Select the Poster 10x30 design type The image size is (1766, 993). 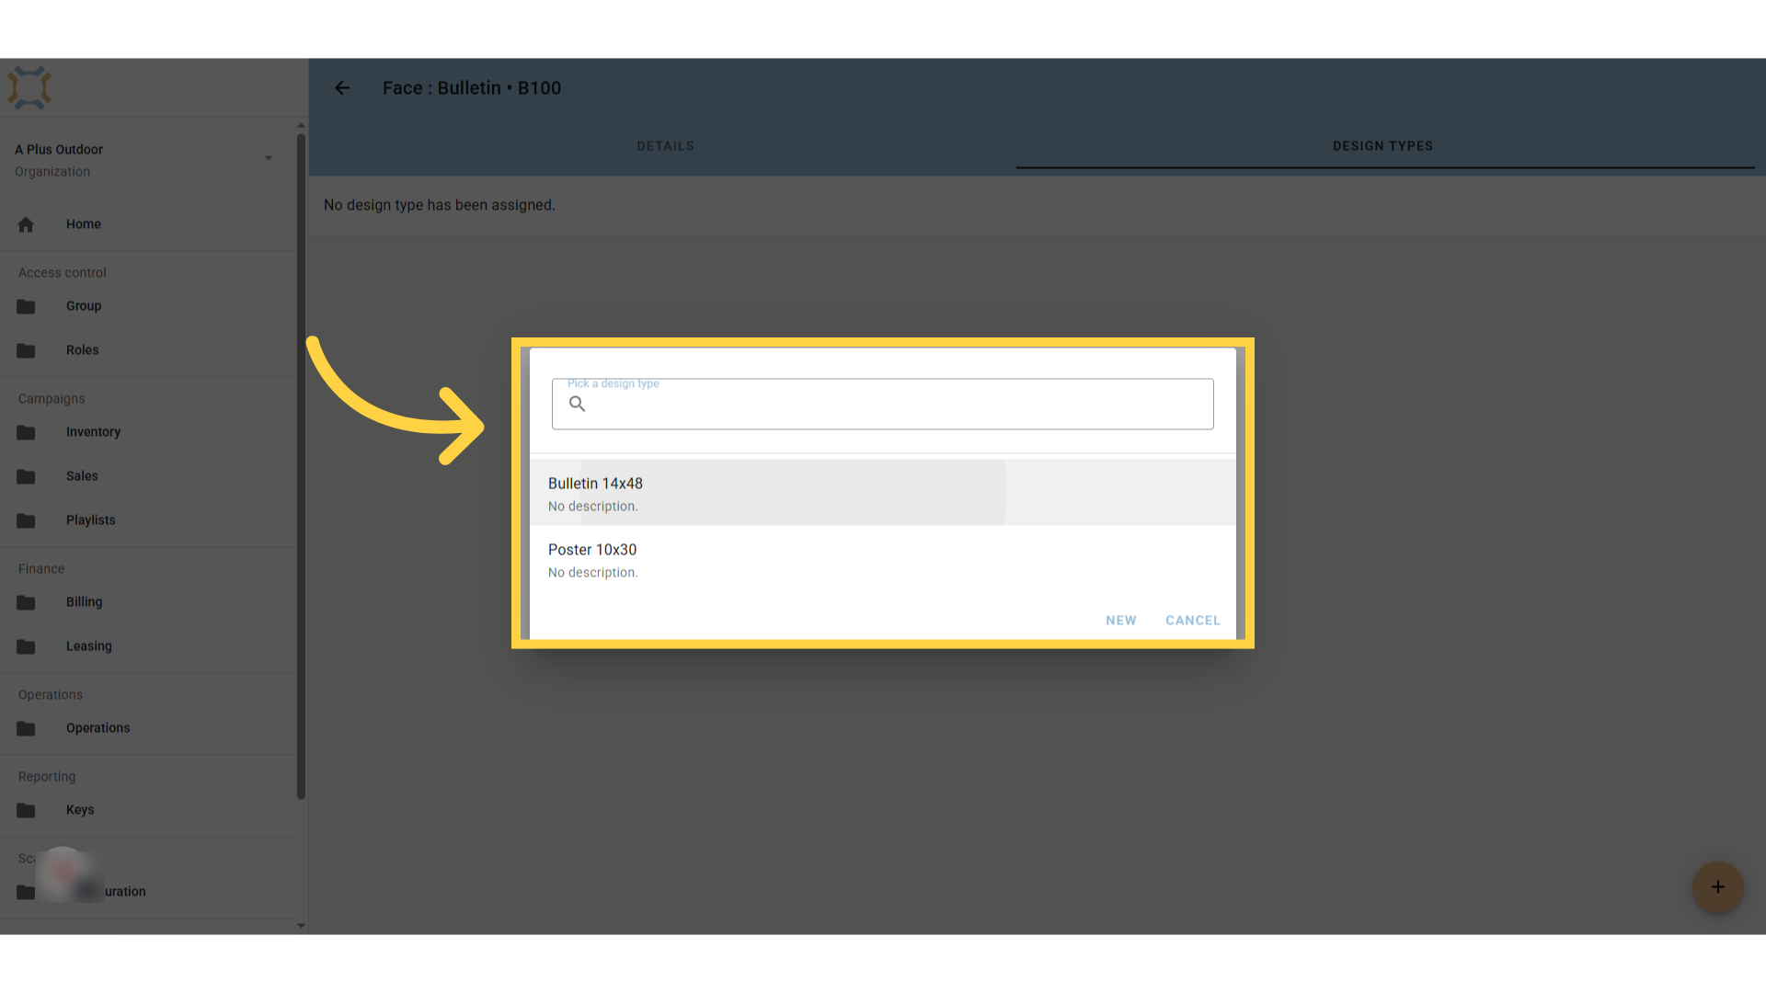click(x=883, y=559)
